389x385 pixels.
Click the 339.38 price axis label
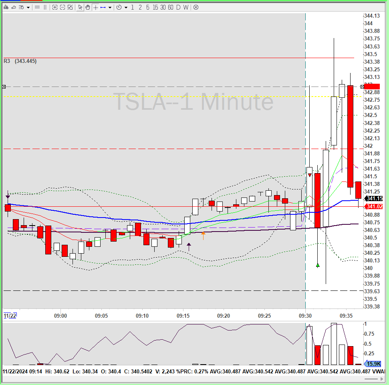[372, 306]
